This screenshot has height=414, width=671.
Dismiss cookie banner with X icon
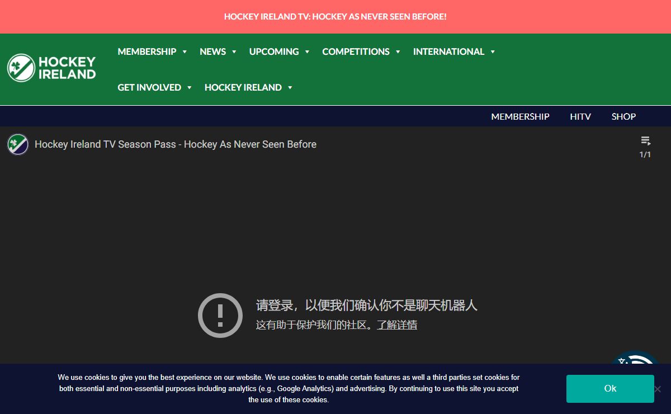click(658, 389)
